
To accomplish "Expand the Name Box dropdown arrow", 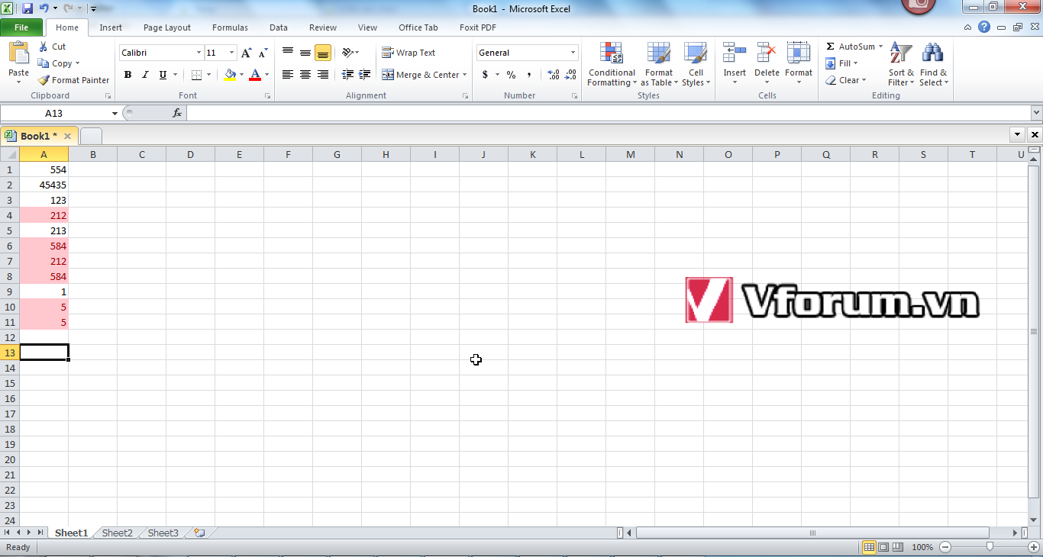I will pos(115,113).
